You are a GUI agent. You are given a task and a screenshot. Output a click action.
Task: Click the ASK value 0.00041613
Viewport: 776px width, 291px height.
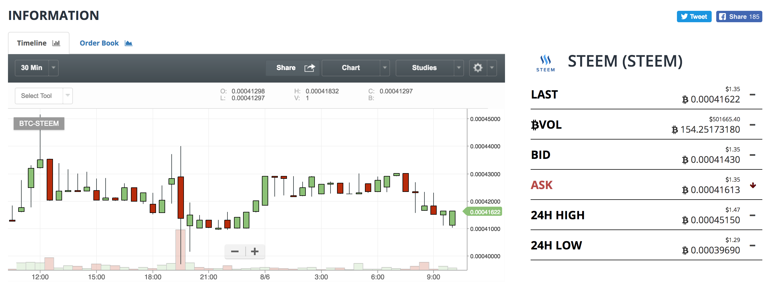(x=711, y=189)
